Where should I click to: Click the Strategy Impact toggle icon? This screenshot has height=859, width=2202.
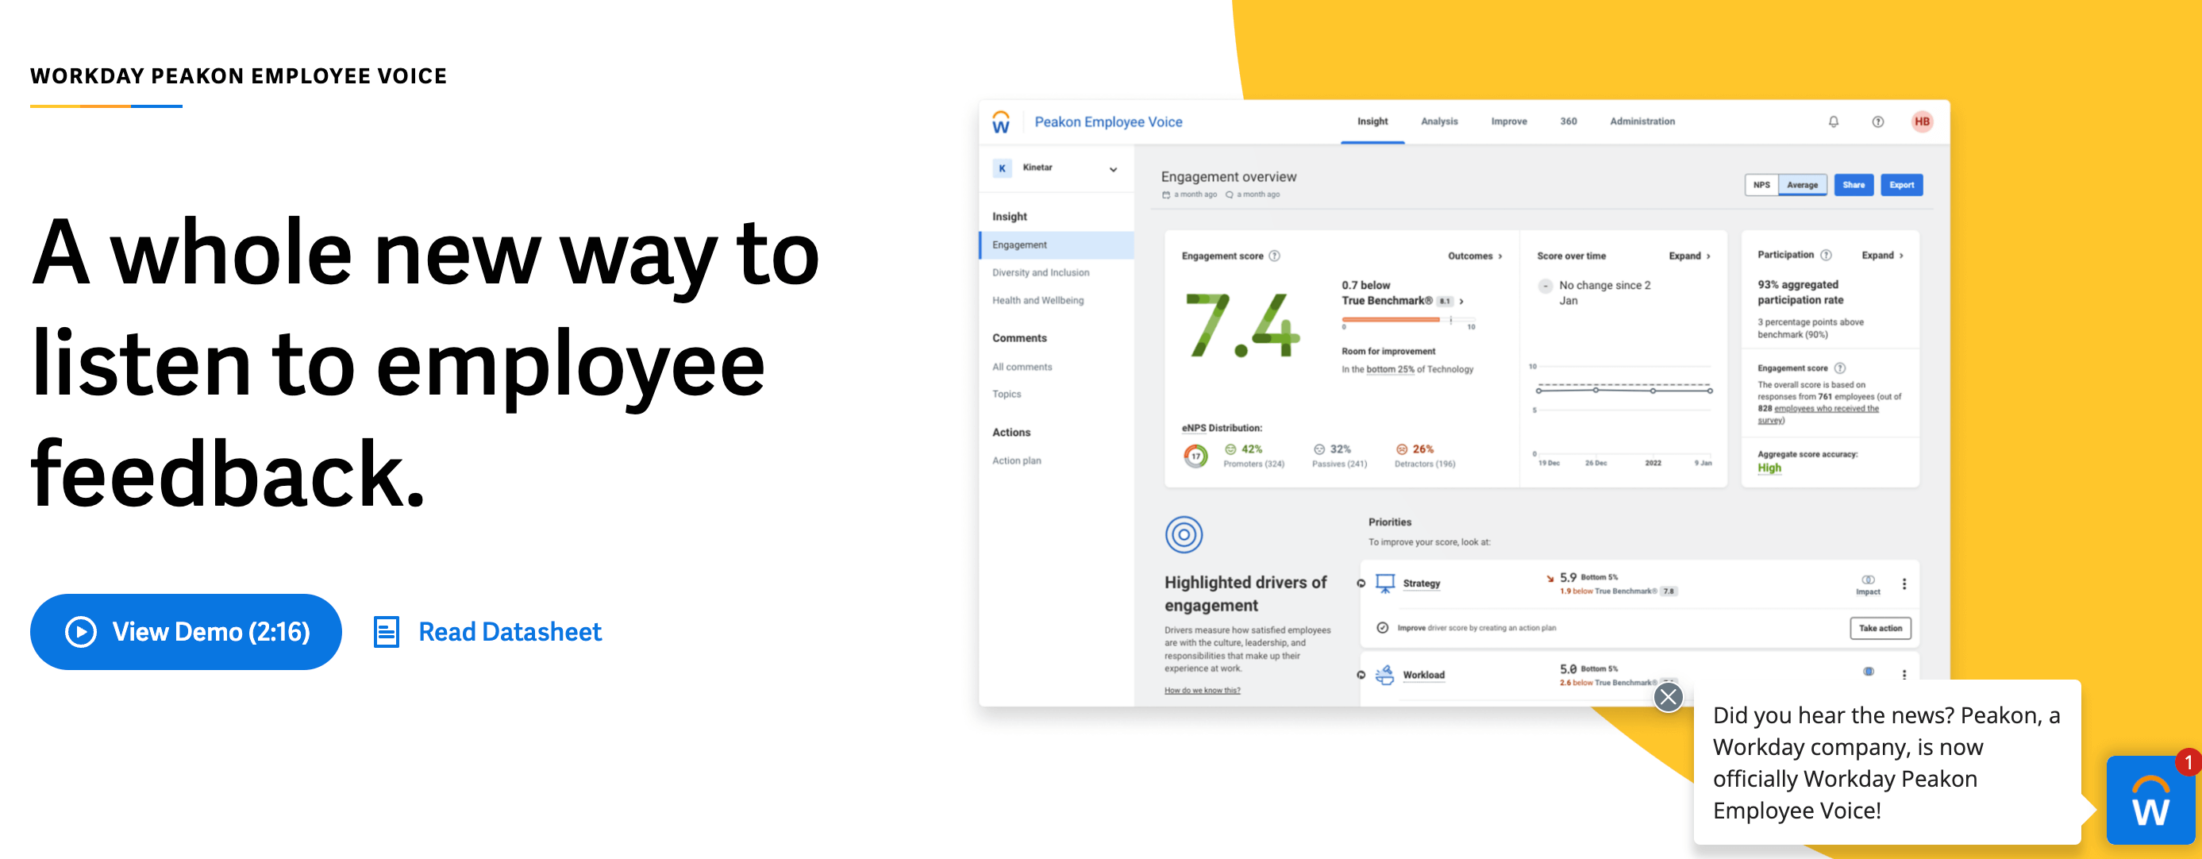1868,580
